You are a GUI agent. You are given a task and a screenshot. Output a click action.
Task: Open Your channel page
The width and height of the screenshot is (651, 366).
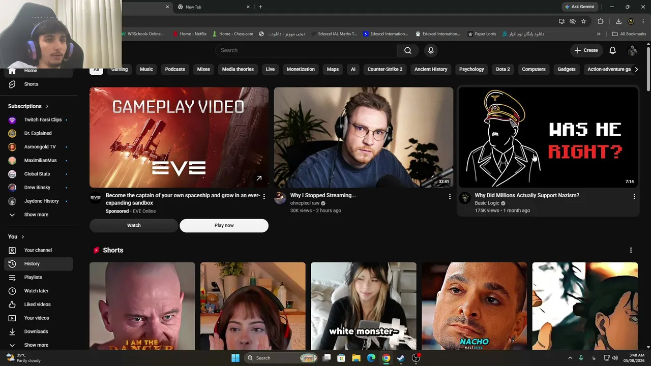click(39, 250)
